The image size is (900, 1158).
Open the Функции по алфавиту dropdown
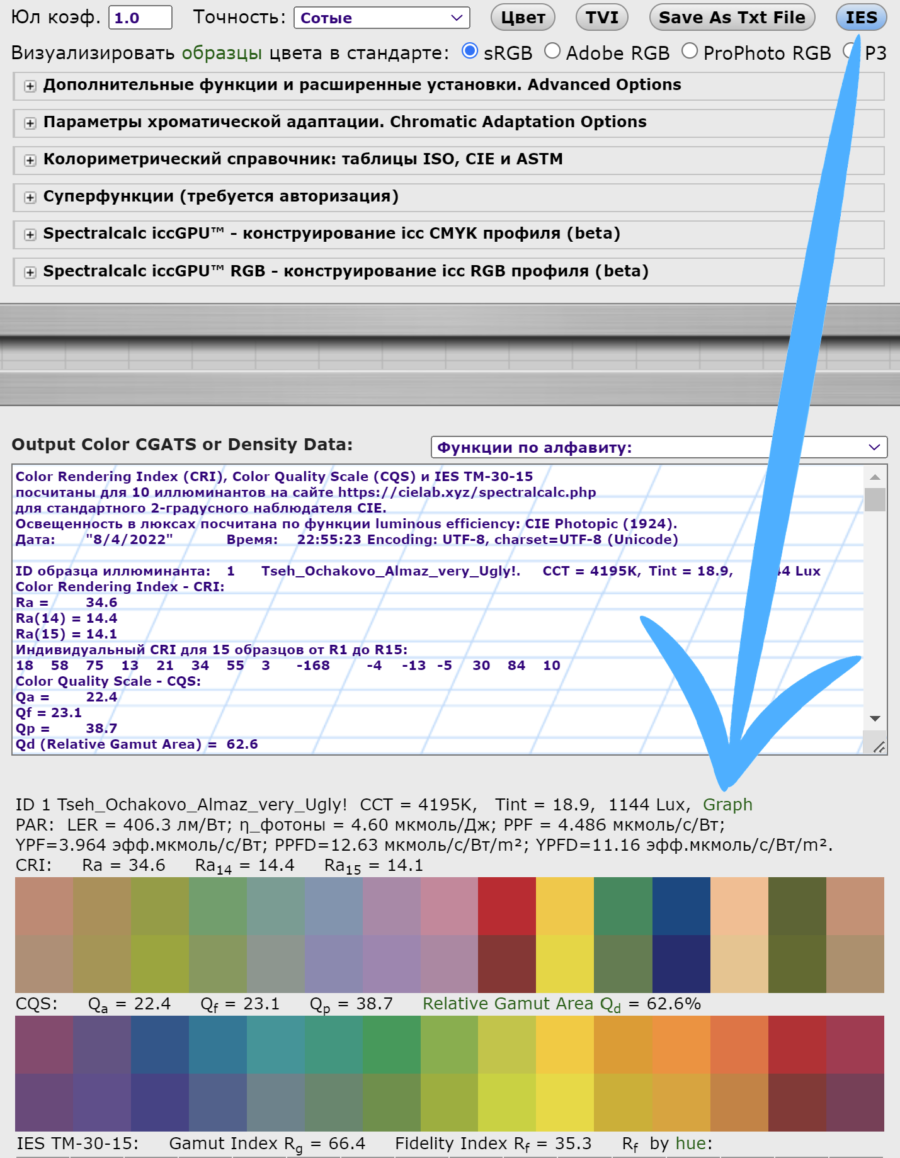coord(659,447)
